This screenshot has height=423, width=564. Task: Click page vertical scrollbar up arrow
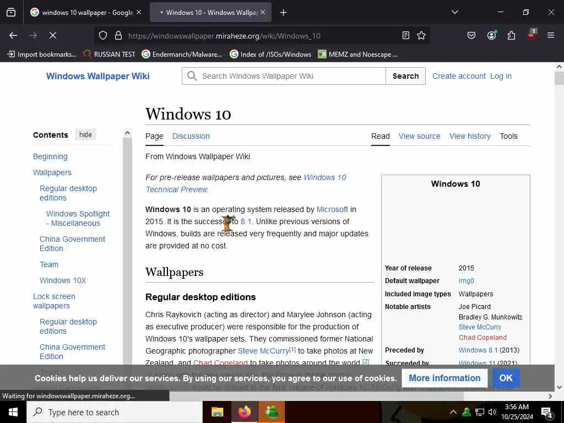pyautogui.click(x=559, y=67)
